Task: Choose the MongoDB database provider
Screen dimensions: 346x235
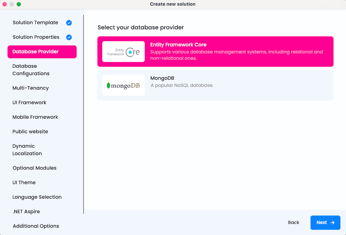Action: click(215, 85)
